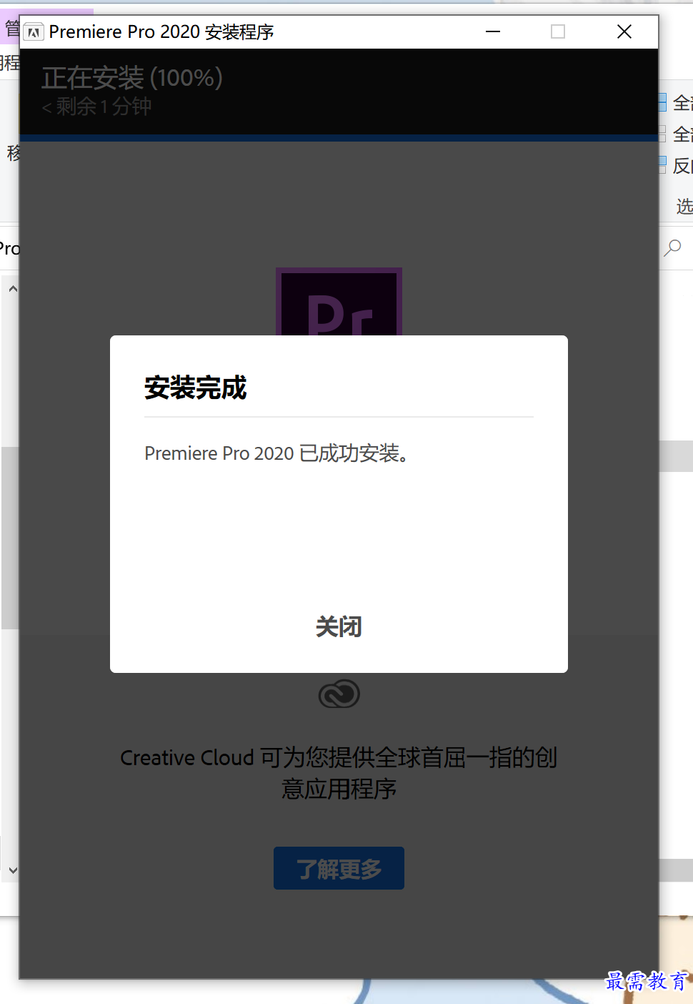Close the Premiere Pro 2020 installer window
Viewport: 693px width, 1004px height.
point(624,31)
